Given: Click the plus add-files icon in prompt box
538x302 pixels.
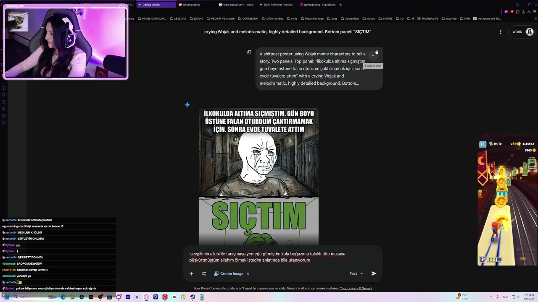Looking at the screenshot, I should 191,273.
